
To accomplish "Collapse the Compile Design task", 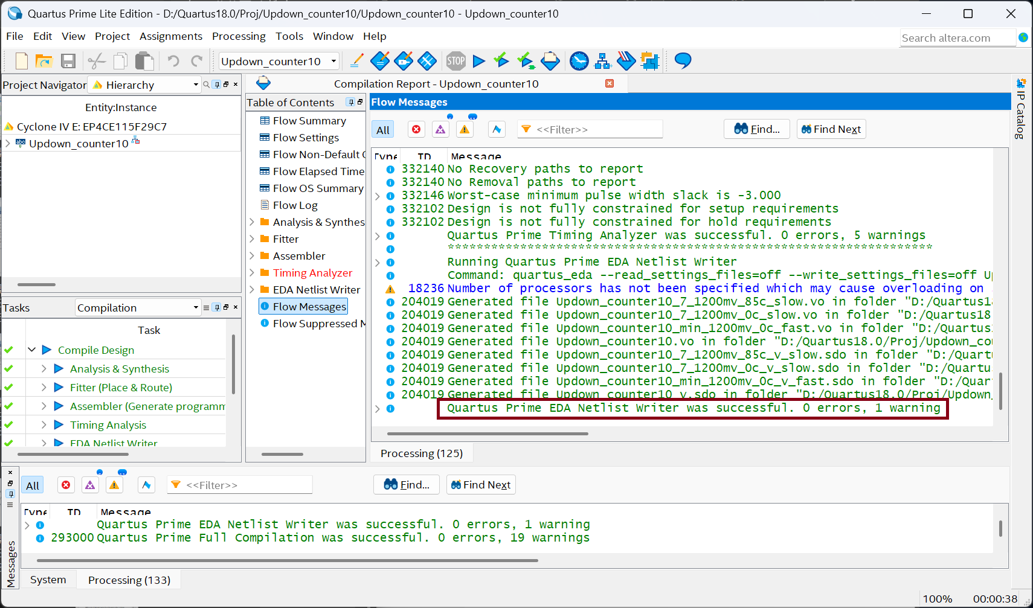I will click(32, 350).
